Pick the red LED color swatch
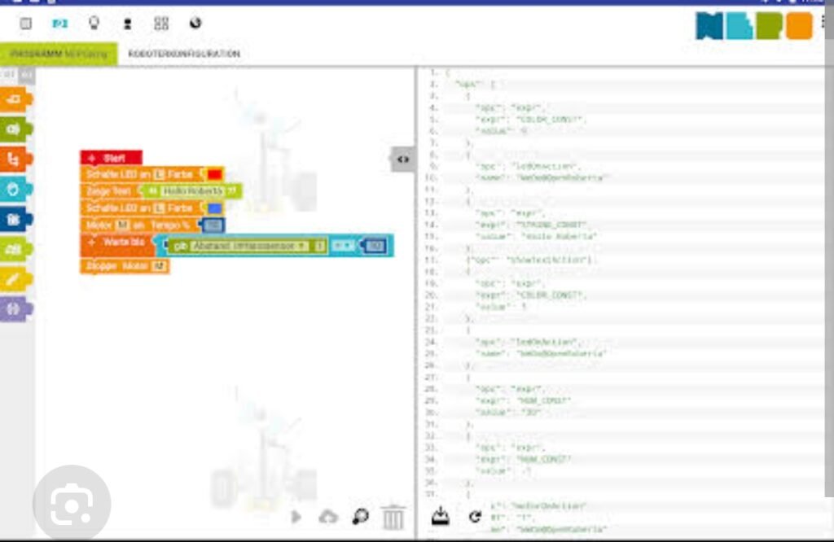The height and width of the screenshot is (542, 834). [214, 174]
